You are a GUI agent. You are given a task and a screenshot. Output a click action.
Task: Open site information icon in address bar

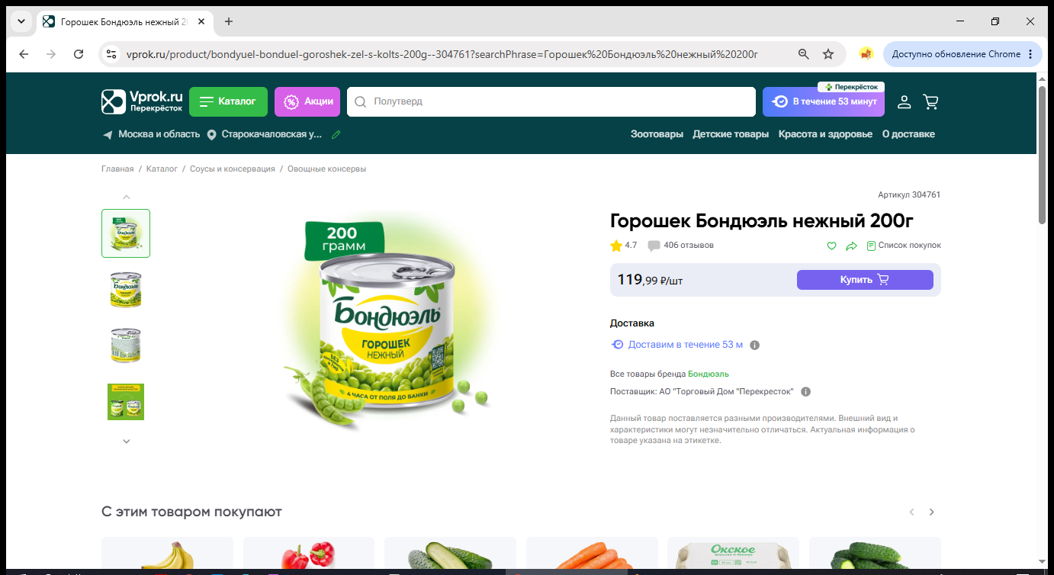[x=111, y=54]
